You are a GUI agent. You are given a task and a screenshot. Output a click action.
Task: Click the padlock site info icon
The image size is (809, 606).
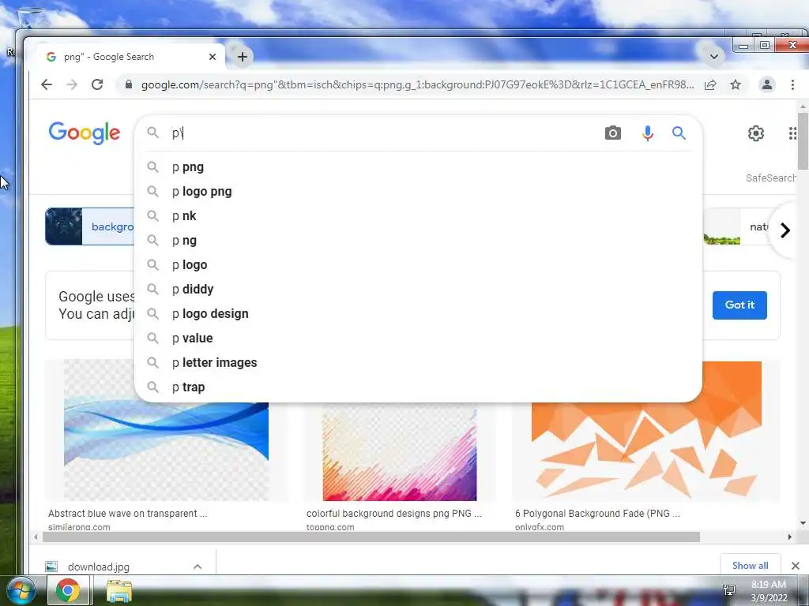point(129,84)
